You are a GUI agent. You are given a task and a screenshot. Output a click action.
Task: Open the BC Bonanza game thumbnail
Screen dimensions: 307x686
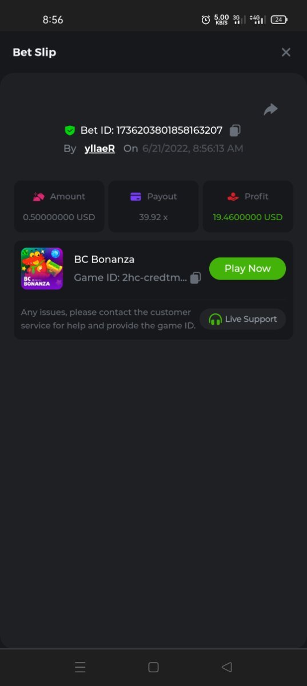tap(42, 269)
